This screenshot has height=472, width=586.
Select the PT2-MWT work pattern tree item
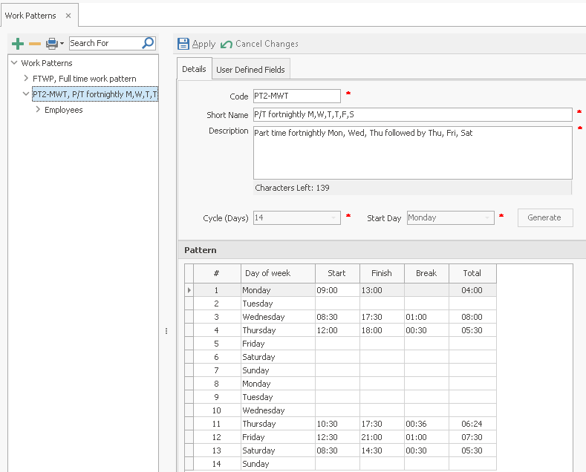point(95,94)
